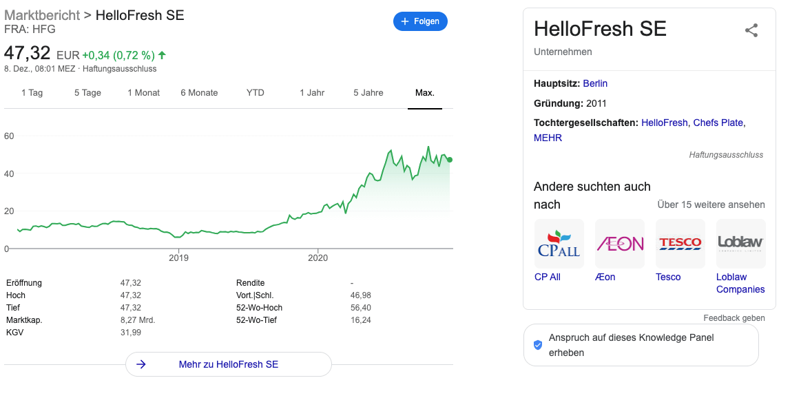This screenshot has height=398, width=790.
Task: Open the Chefs Plate subsidiary link
Action: [718, 123]
